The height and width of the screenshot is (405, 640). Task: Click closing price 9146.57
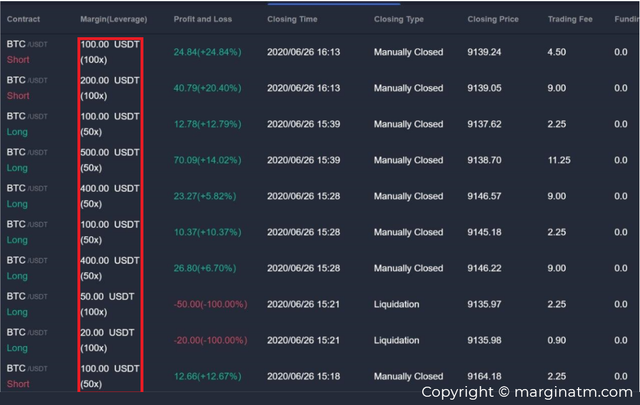coord(484,197)
